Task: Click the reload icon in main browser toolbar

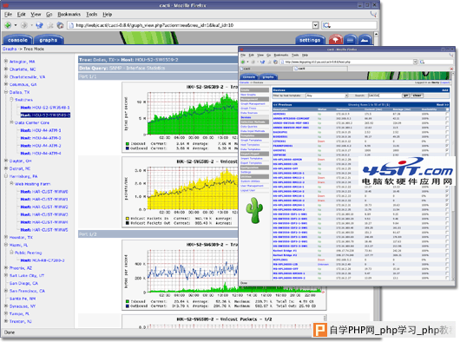Action: tap(39, 25)
